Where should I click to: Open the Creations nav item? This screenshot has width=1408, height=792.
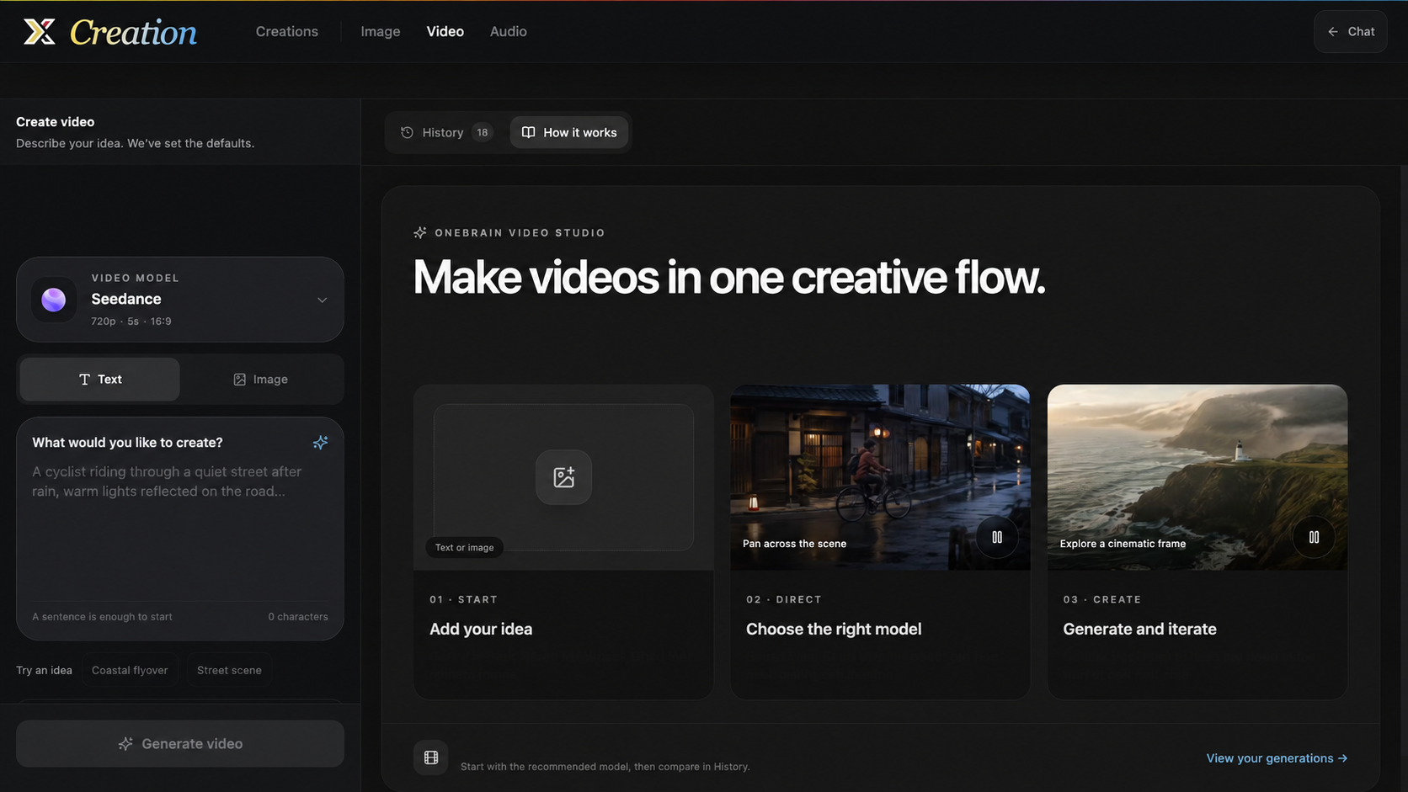[x=287, y=31]
